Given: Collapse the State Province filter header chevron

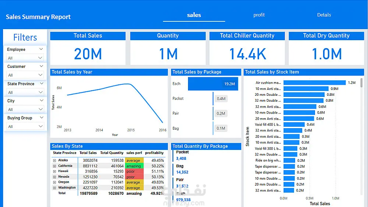Looking at the screenshot, I should (x=42, y=83).
